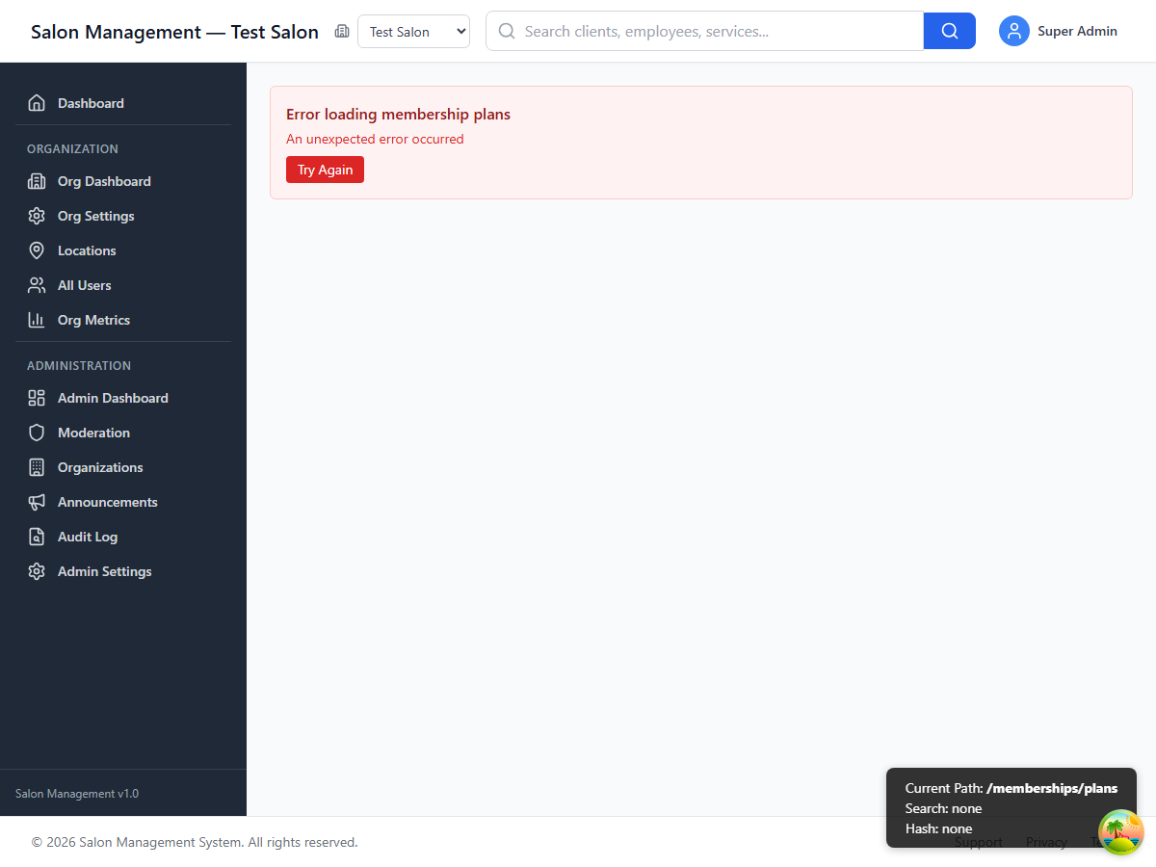
Task: Open Org Settings via gear icon
Action: pyautogui.click(x=36, y=216)
